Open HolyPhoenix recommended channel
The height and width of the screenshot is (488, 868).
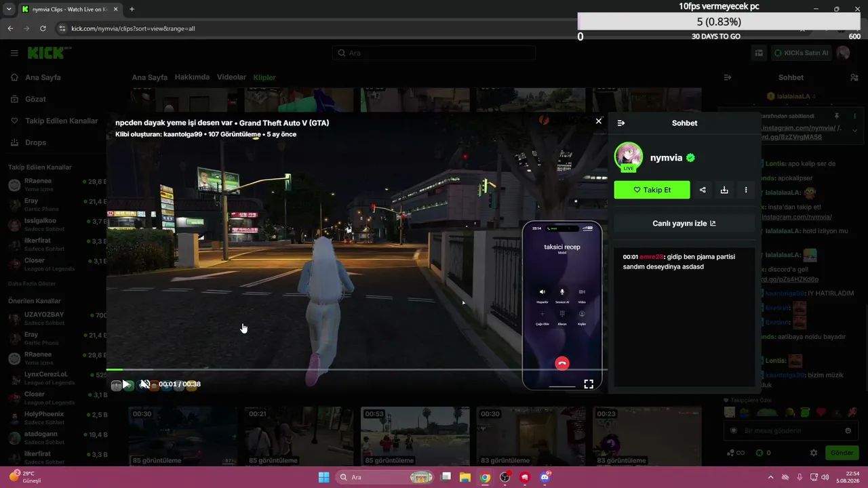coord(57,418)
